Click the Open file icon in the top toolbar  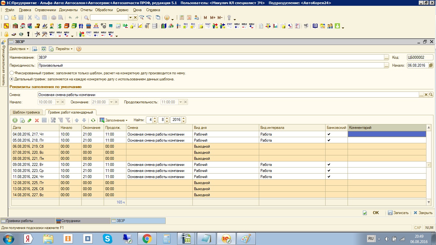[13, 18]
